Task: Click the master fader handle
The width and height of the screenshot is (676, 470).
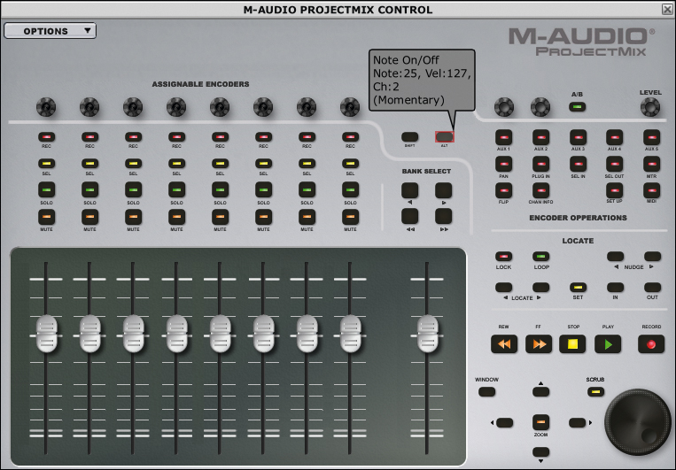Action: 428,335
